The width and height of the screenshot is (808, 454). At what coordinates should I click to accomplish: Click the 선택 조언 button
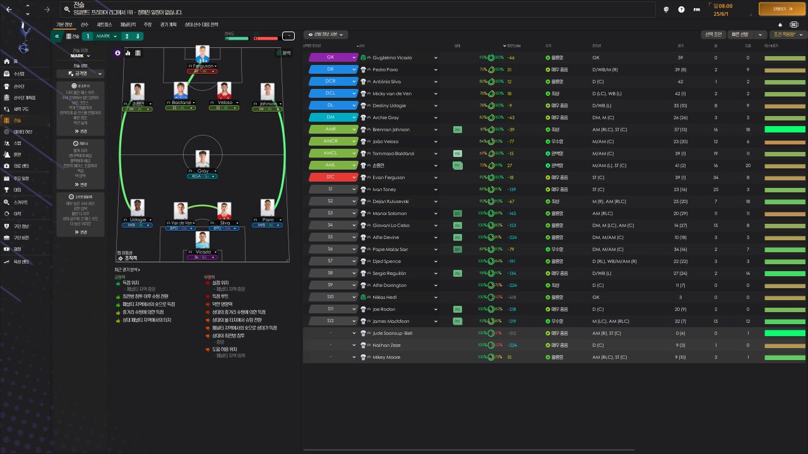[713, 35]
